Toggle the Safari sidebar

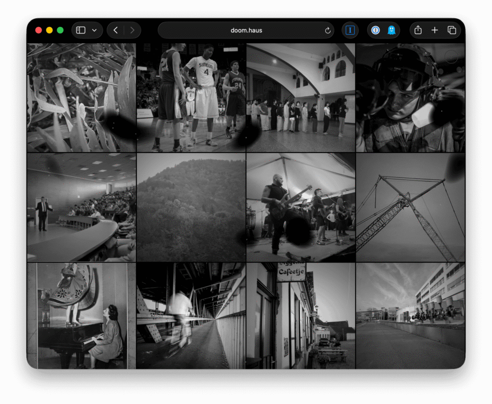(81, 30)
